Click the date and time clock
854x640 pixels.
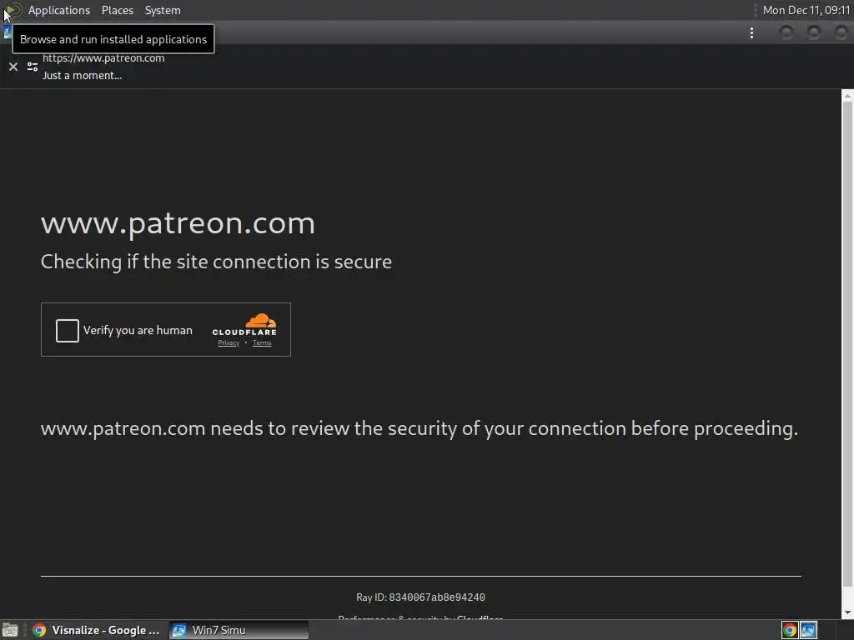click(806, 10)
